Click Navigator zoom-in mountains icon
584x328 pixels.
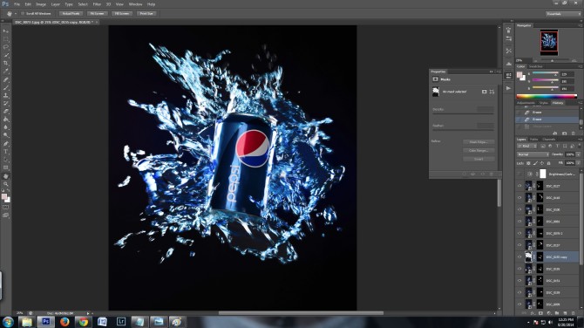(574, 60)
